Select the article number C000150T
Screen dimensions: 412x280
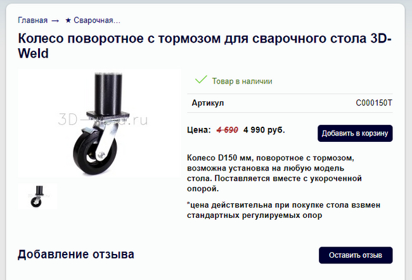374,103
